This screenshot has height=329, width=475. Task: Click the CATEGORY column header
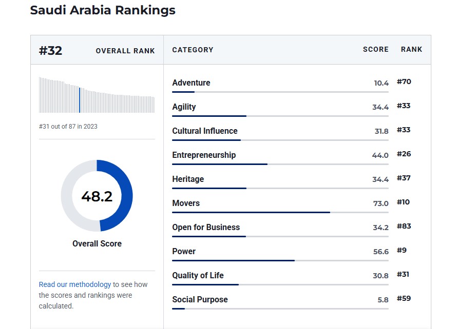pyautogui.click(x=193, y=50)
